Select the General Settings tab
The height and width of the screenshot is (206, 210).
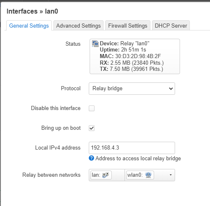(x=29, y=26)
